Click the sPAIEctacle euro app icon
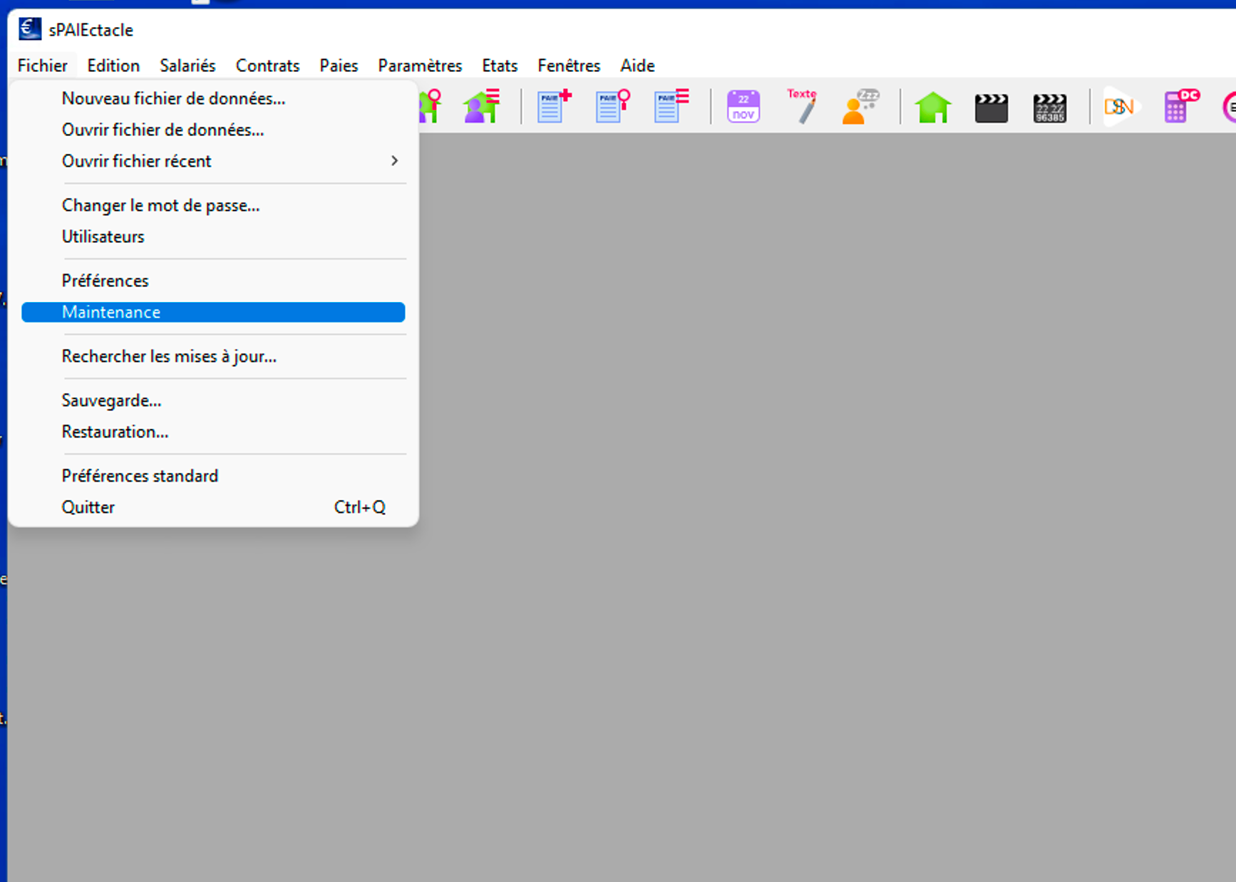 [x=29, y=29]
